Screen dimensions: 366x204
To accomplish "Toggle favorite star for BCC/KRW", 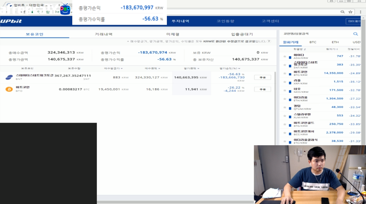I will coord(285,133).
